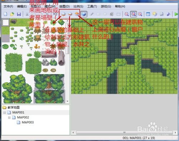Screen dimensions: 179x141
Task: Select the 教学地图 project folder
Action: click(14, 107)
